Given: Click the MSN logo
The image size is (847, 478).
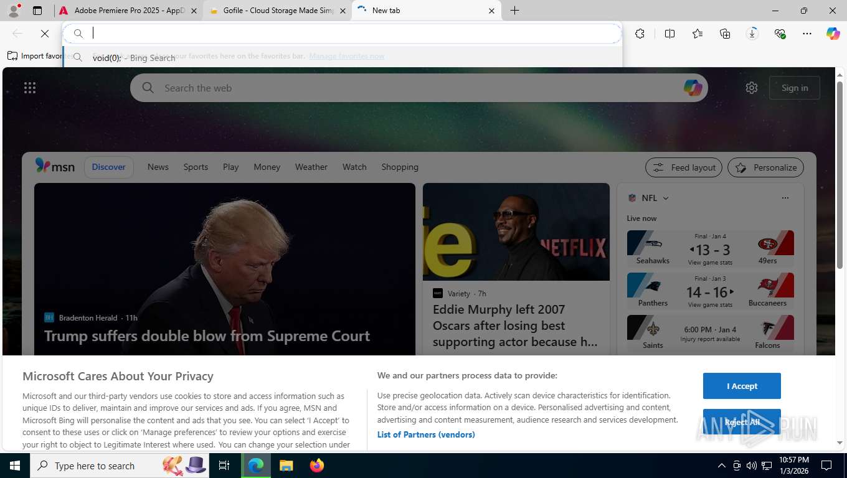Looking at the screenshot, I should (55, 166).
